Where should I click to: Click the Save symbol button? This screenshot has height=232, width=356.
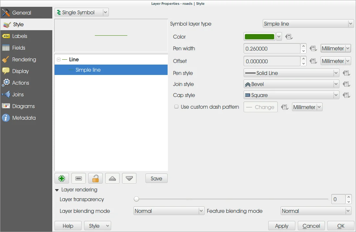156,178
